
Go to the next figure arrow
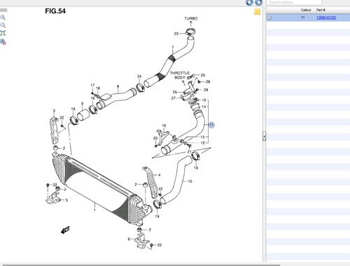(x=258, y=3)
